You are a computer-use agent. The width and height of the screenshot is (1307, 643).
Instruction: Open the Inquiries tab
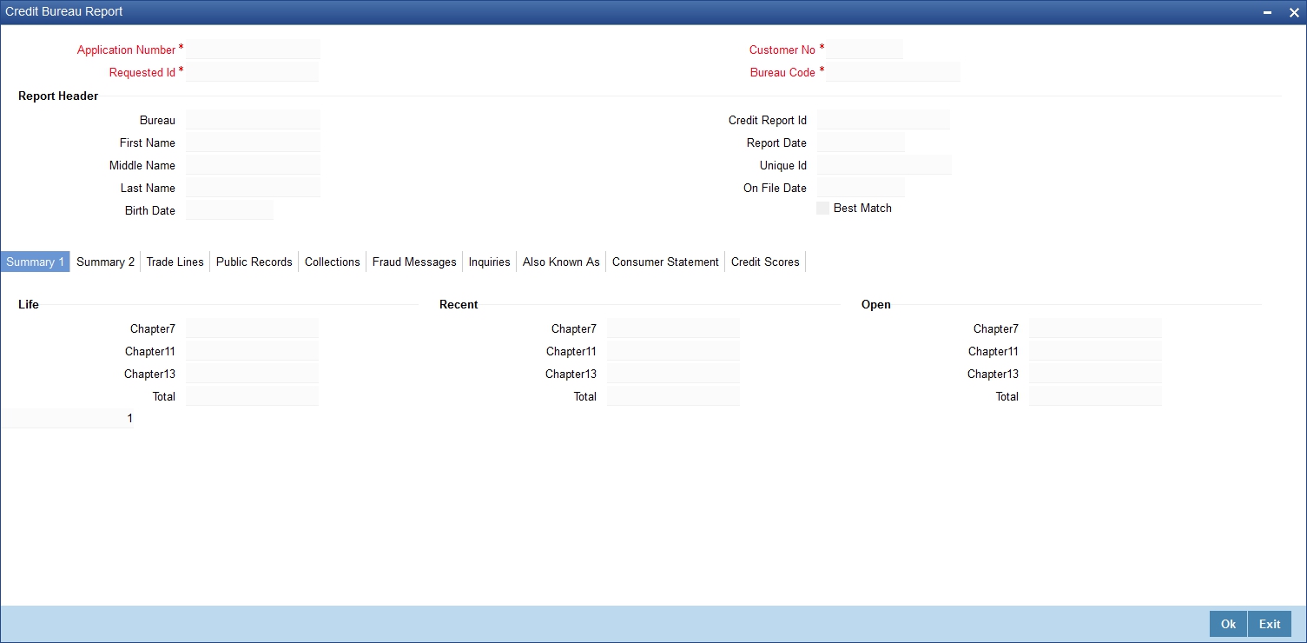click(x=490, y=262)
